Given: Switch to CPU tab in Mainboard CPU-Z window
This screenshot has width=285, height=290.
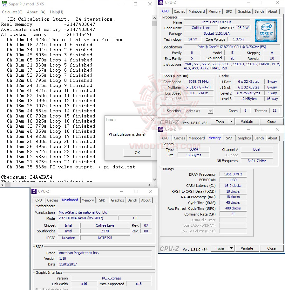Looking at the screenshot, I should tap(38, 200).
